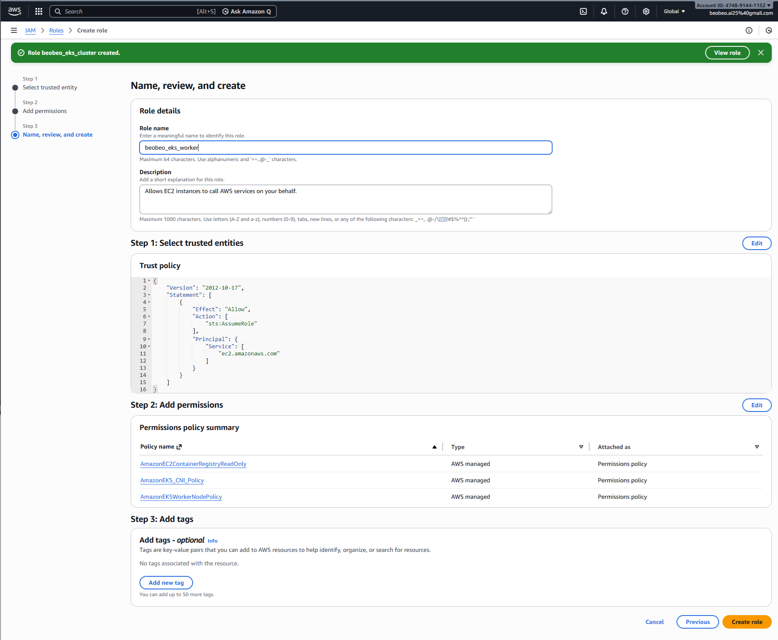778x640 pixels.
Task: Sort by Policy name column arrow
Action: (435, 447)
